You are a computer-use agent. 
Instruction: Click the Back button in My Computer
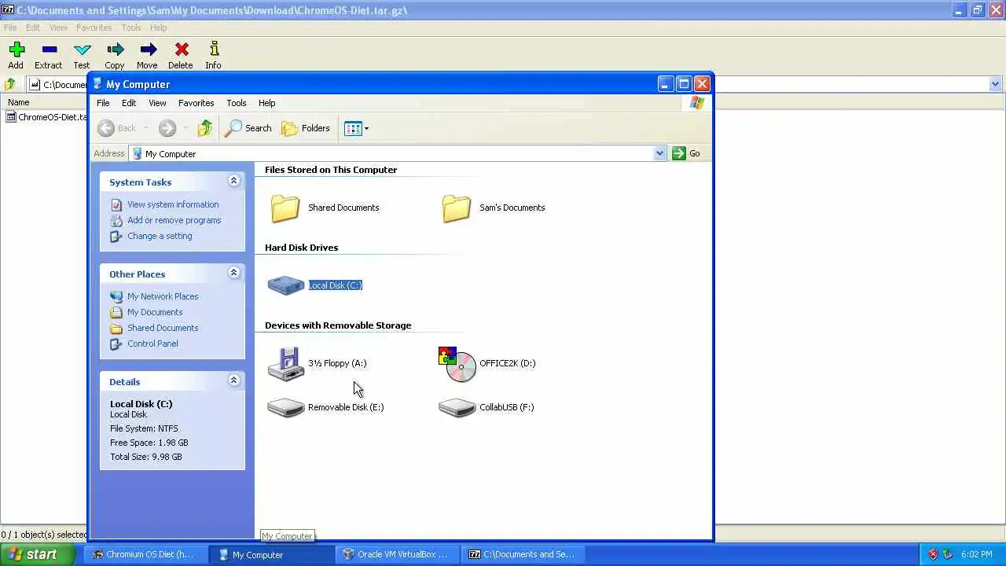118,128
